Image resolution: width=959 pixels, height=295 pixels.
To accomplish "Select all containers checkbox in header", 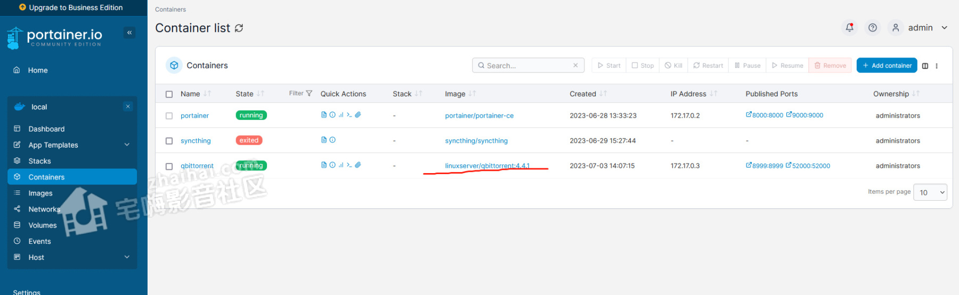I will (169, 94).
